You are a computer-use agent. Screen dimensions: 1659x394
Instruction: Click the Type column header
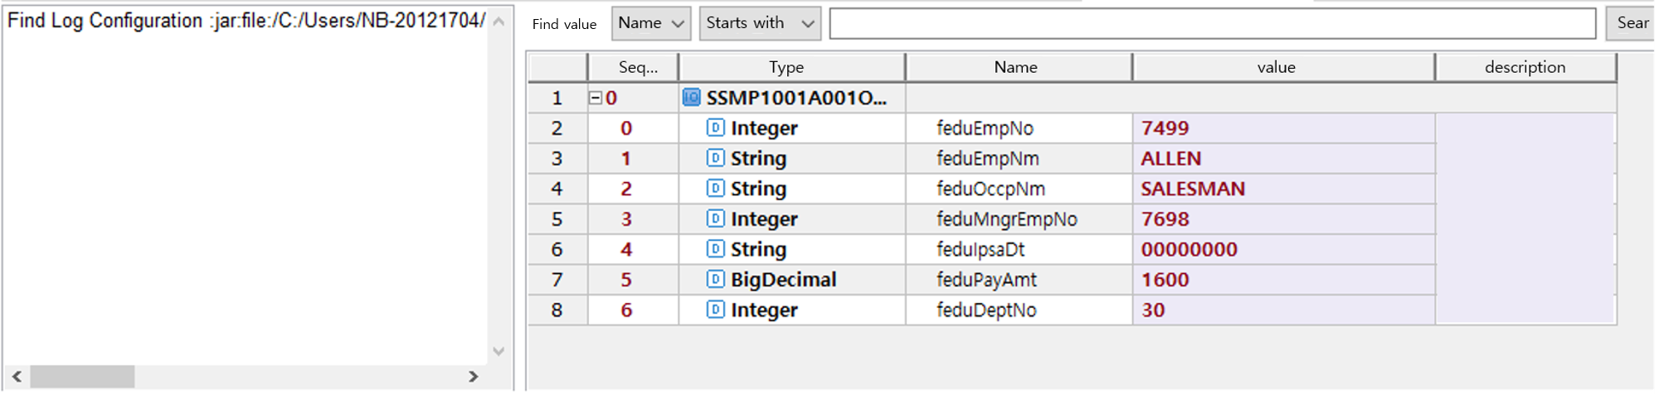(792, 67)
